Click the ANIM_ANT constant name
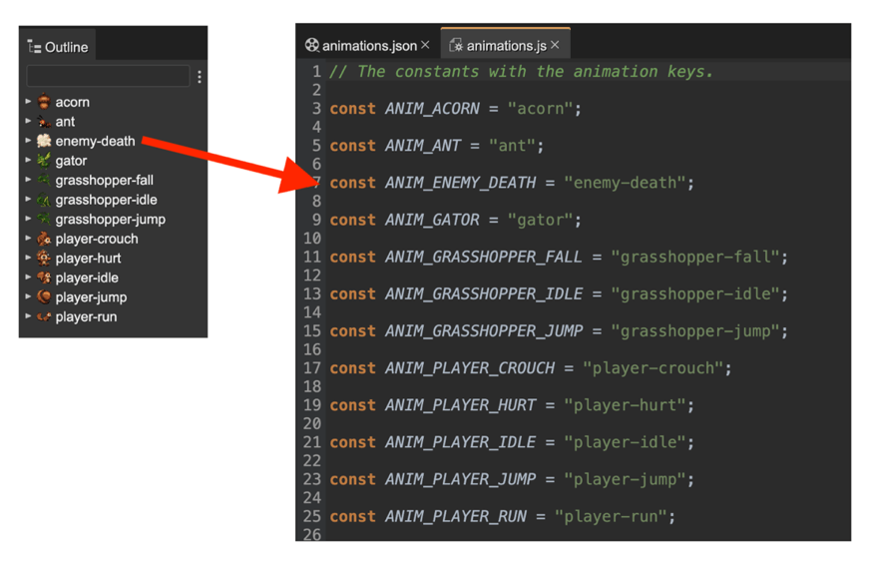871x561 pixels. click(x=423, y=146)
